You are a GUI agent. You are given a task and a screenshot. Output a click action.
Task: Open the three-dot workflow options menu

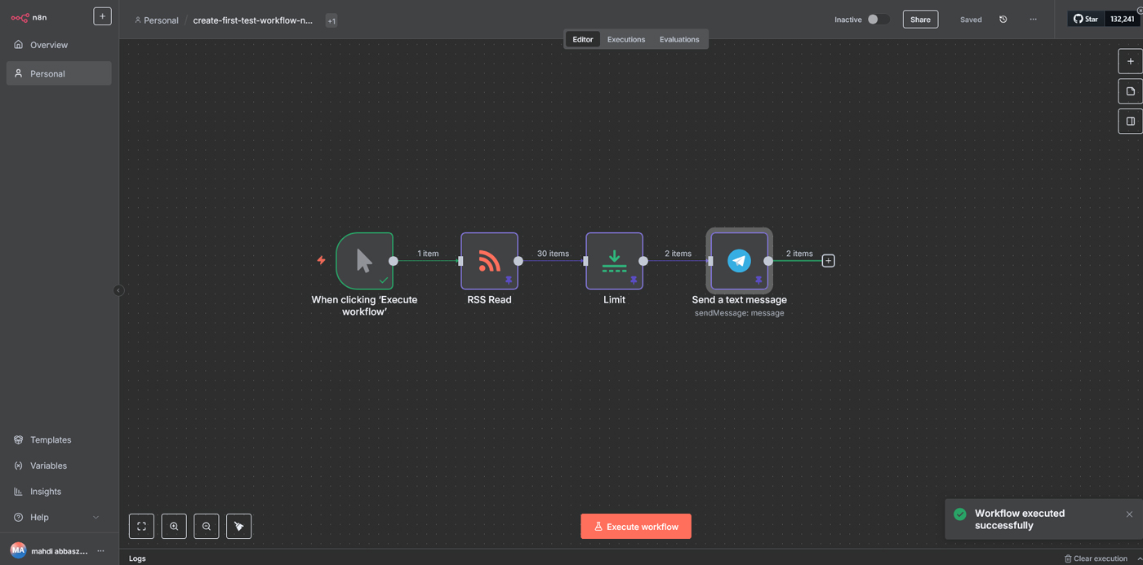point(1033,20)
